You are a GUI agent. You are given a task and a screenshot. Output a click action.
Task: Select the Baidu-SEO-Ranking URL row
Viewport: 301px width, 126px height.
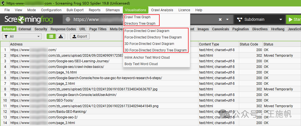tap(151, 112)
